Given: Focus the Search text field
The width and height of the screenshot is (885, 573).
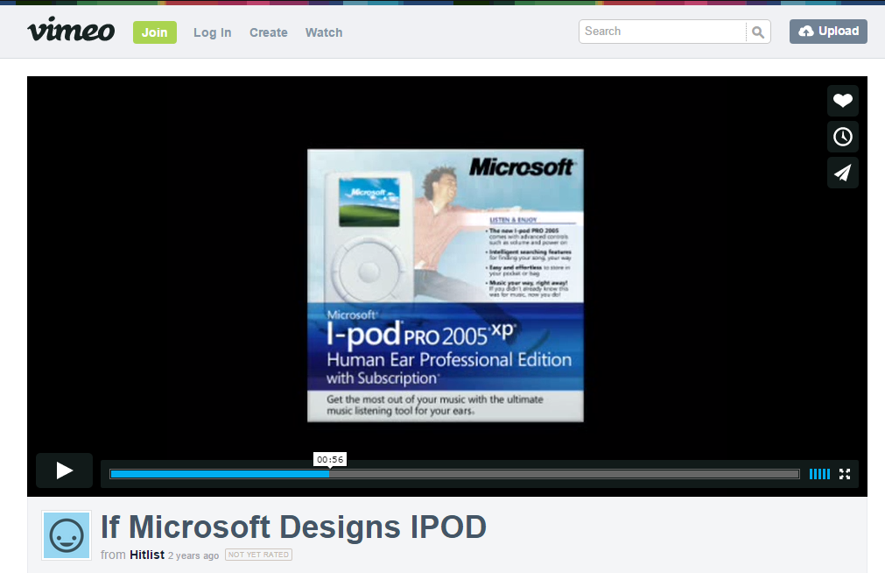Looking at the screenshot, I should tap(663, 32).
